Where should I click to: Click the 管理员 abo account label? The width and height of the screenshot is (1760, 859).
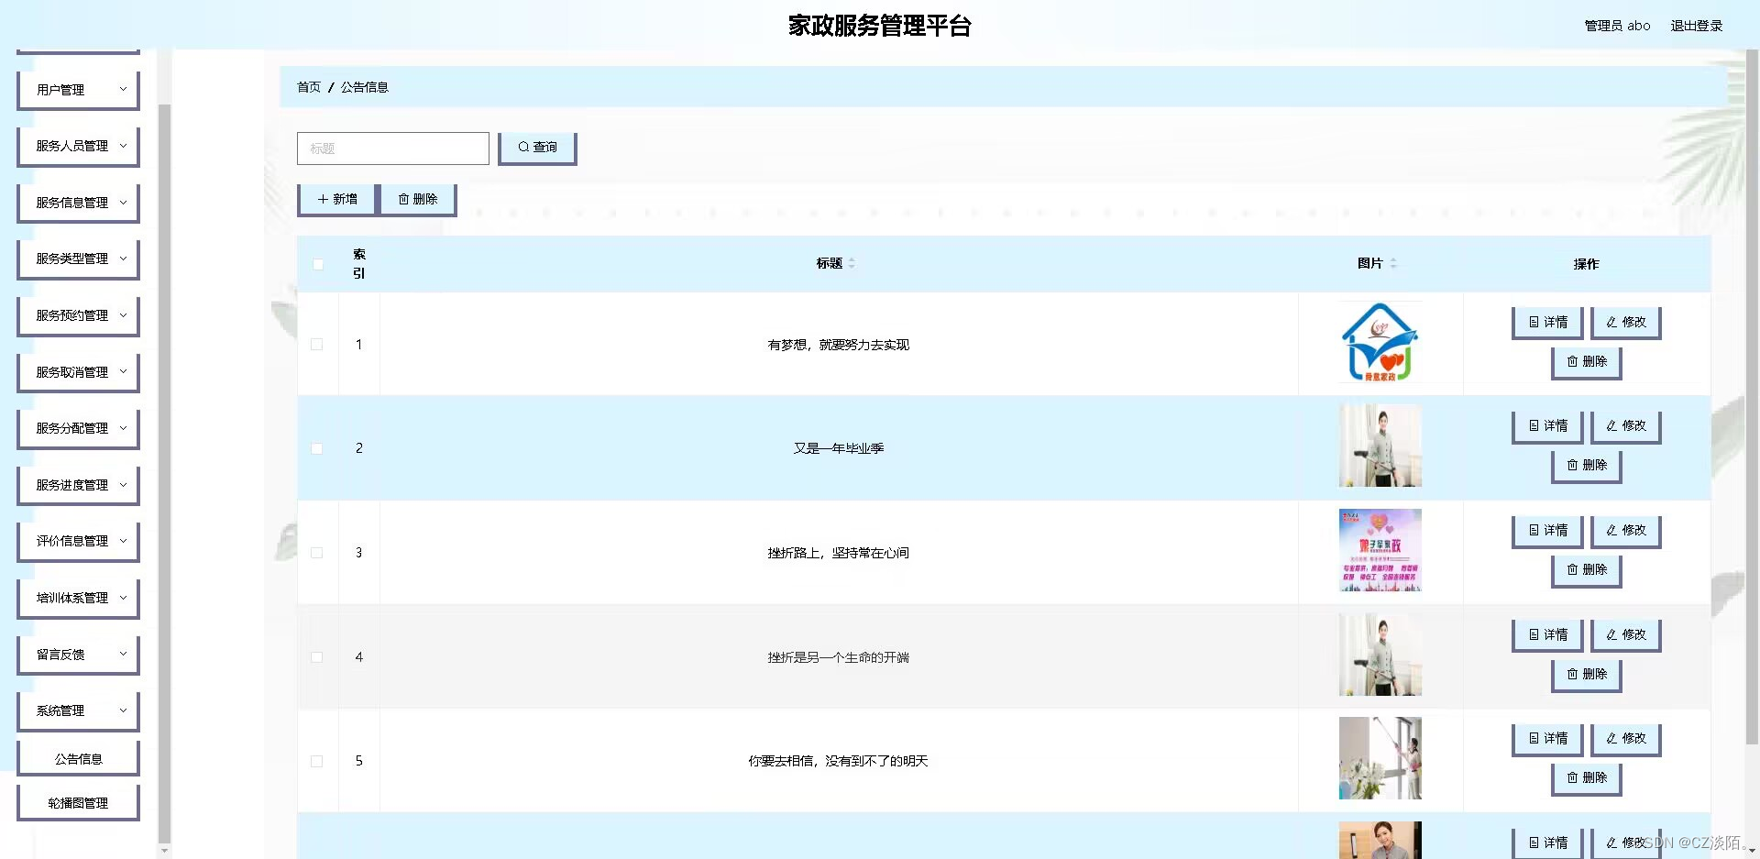[x=1617, y=26]
